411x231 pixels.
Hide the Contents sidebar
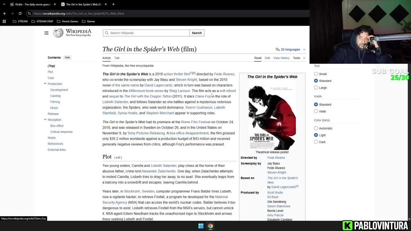(67, 57)
